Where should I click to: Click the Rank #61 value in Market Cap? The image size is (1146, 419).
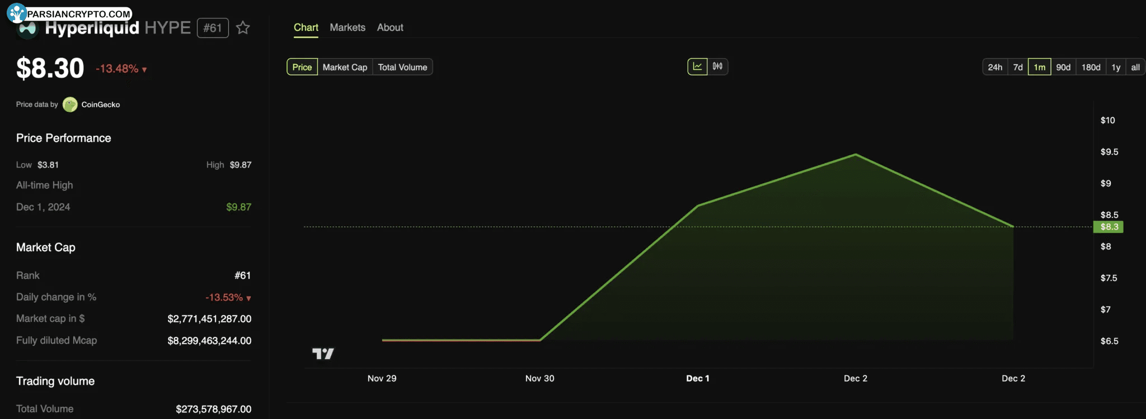click(x=243, y=275)
